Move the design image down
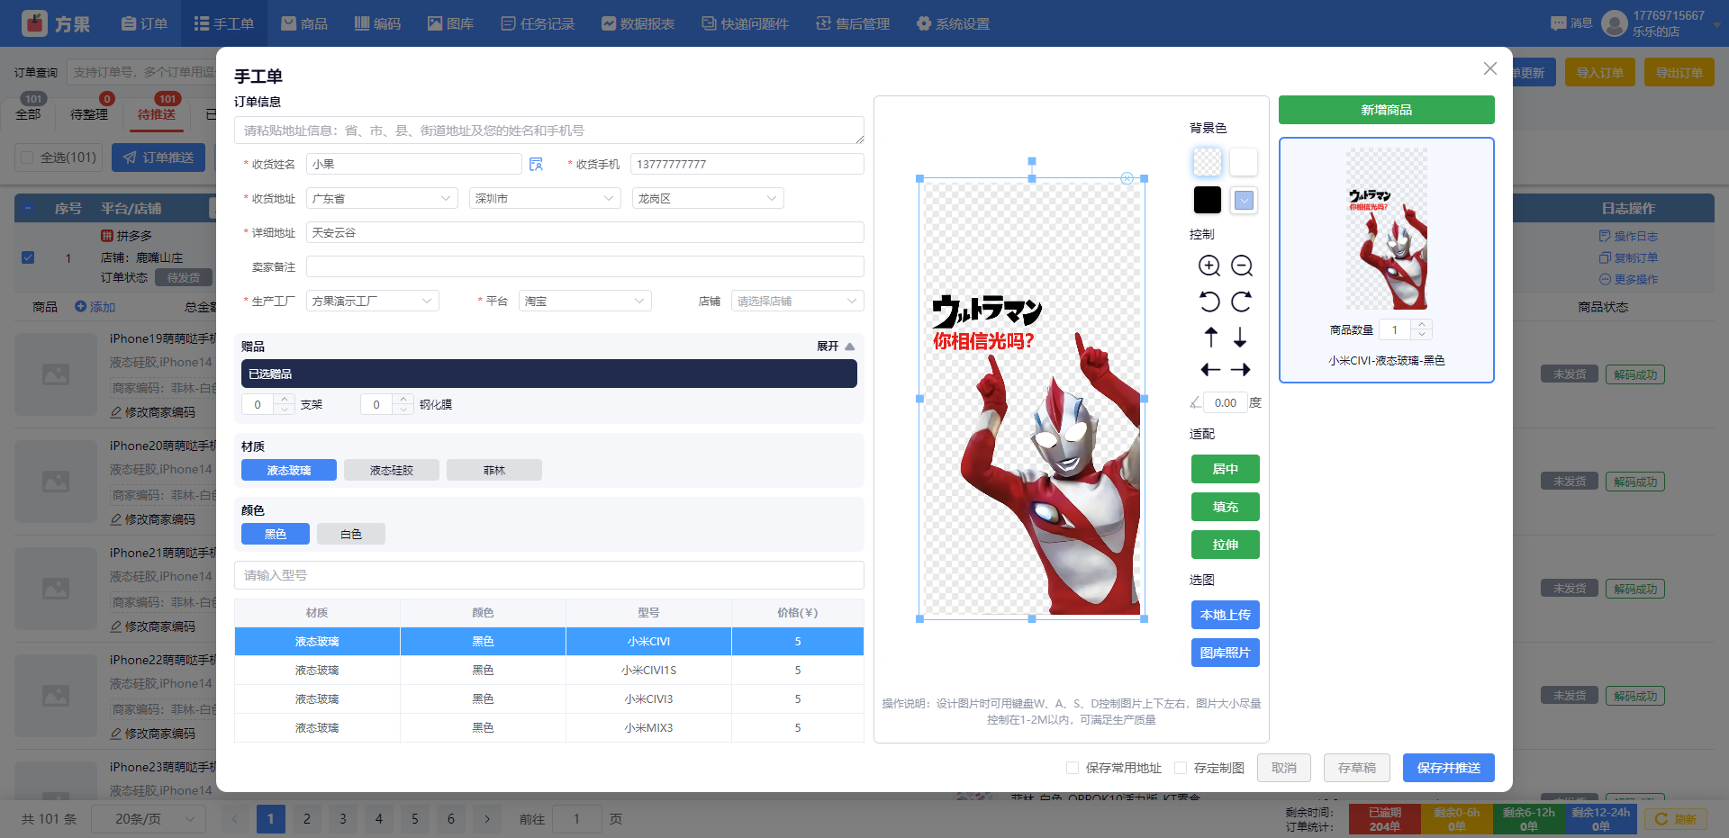Screen dimensions: 1729x838 click(x=1240, y=337)
